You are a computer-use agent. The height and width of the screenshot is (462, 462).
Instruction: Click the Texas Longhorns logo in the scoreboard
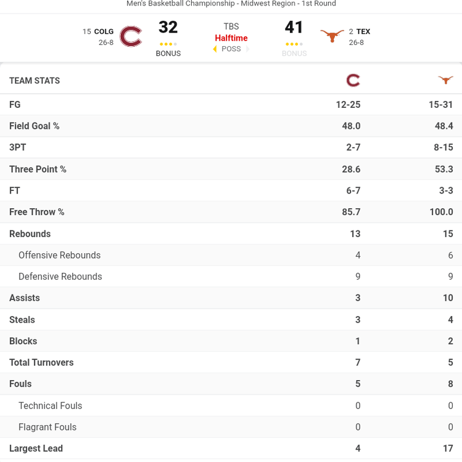pos(332,36)
